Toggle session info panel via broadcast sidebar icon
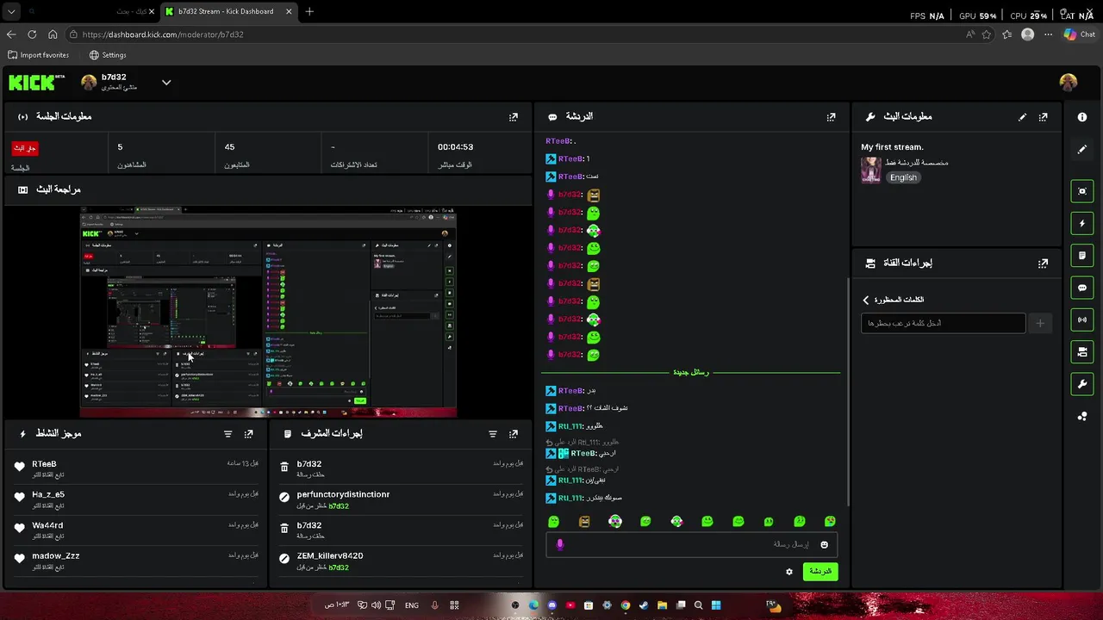 [x=1082, y=319]
